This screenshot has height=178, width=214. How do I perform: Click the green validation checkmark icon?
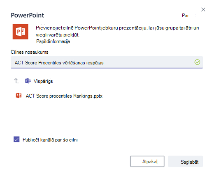197,62
